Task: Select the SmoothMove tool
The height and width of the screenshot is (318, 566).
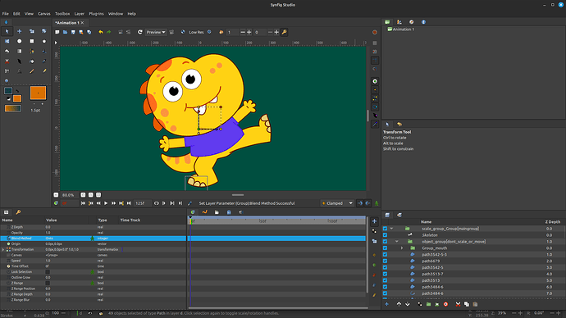Action: coord(20,31)
